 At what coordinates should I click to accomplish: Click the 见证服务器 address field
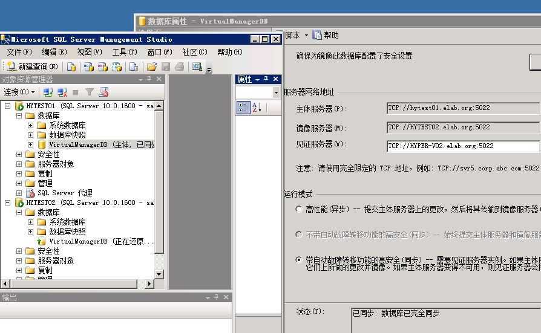tap(464, 146)
